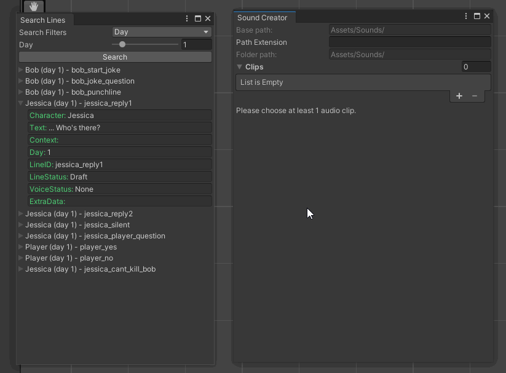Open the Sound Creator panel options menu
The height and width of the screenshot is (373, 506).
[x=466, y=16]
